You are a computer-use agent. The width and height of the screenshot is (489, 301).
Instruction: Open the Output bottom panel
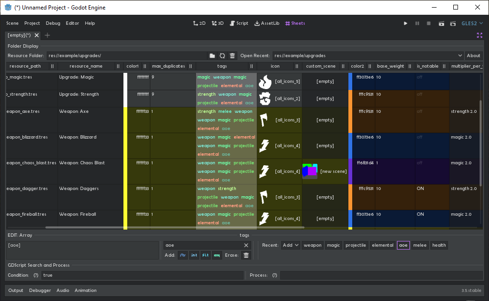[16, 291]
